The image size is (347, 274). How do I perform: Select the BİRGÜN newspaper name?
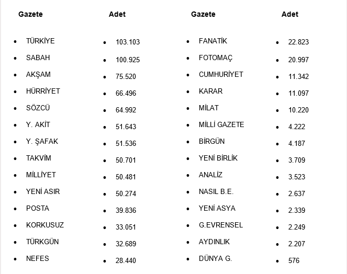pyautogui.click(x=211, y=141)
